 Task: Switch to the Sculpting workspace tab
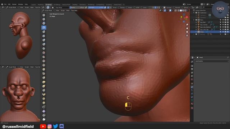pos(49,5)
